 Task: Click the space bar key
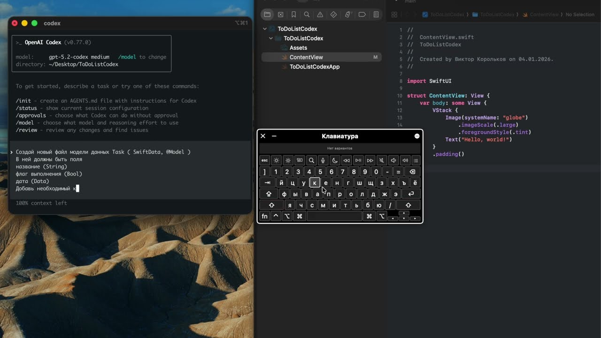tap(334, 216)
